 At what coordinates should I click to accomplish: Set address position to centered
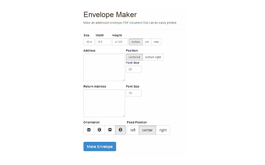(134, 57)
